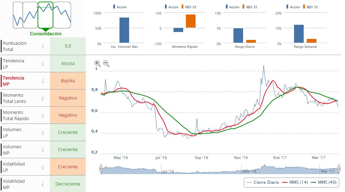
Task: Open info icon for Puntuación Total
Action: (x=42, y=46)
